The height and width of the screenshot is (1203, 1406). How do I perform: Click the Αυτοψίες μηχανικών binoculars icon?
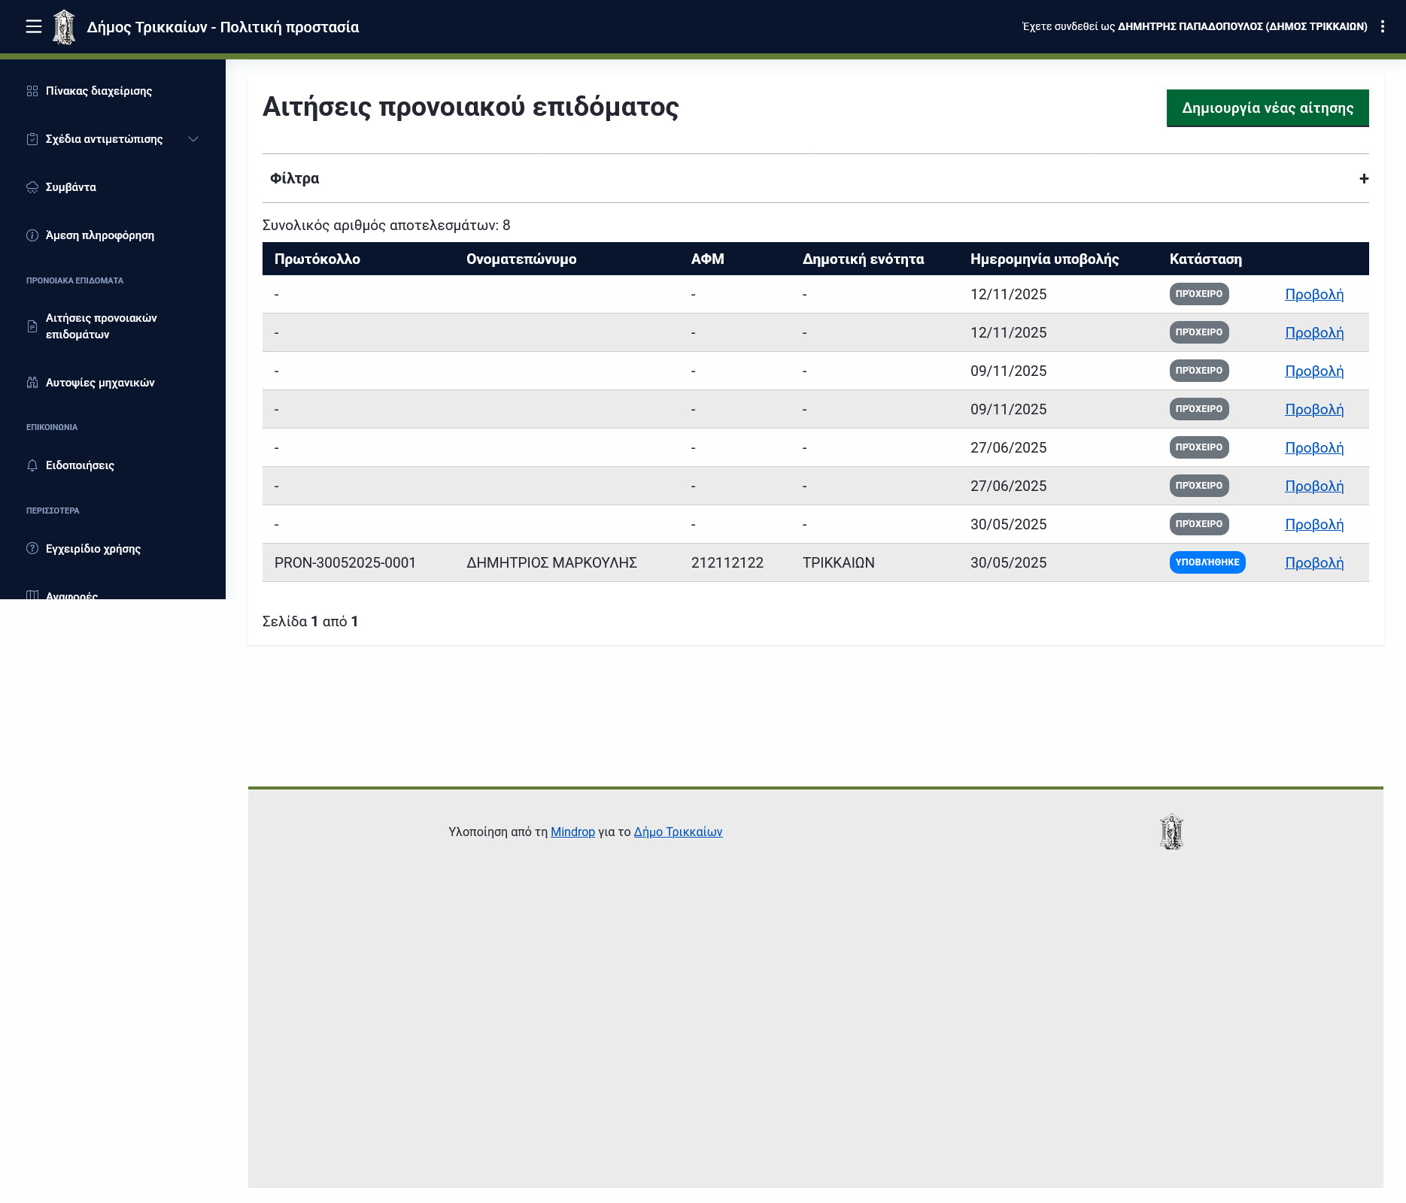pyautogui.click(x=32, y=383)
